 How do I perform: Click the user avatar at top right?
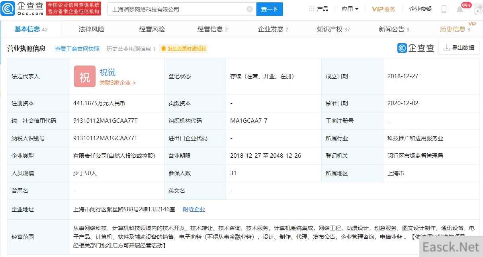coord(478,10)
